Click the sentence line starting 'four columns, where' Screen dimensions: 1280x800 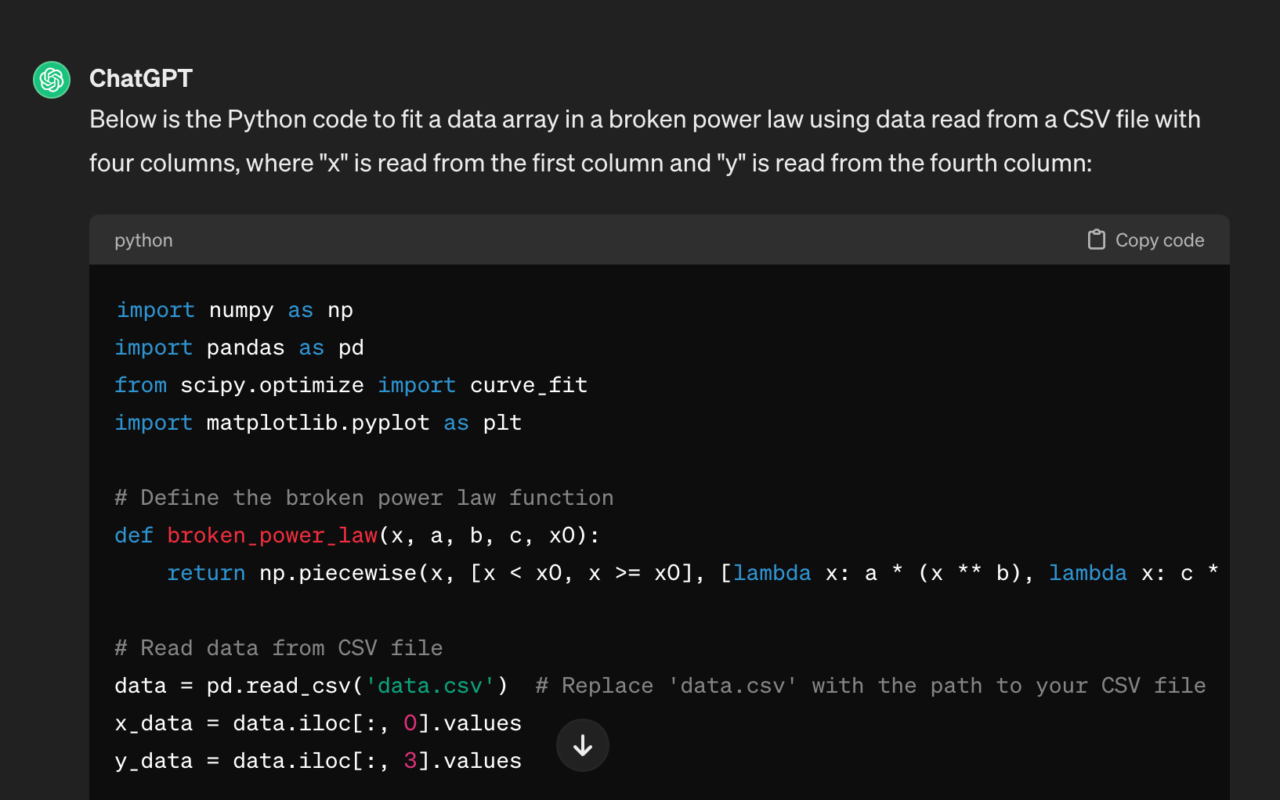pos(591,164)
